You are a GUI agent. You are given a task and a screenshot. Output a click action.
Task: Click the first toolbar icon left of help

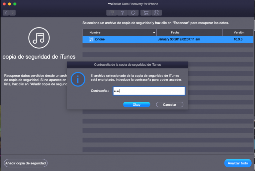coord(112,13)
